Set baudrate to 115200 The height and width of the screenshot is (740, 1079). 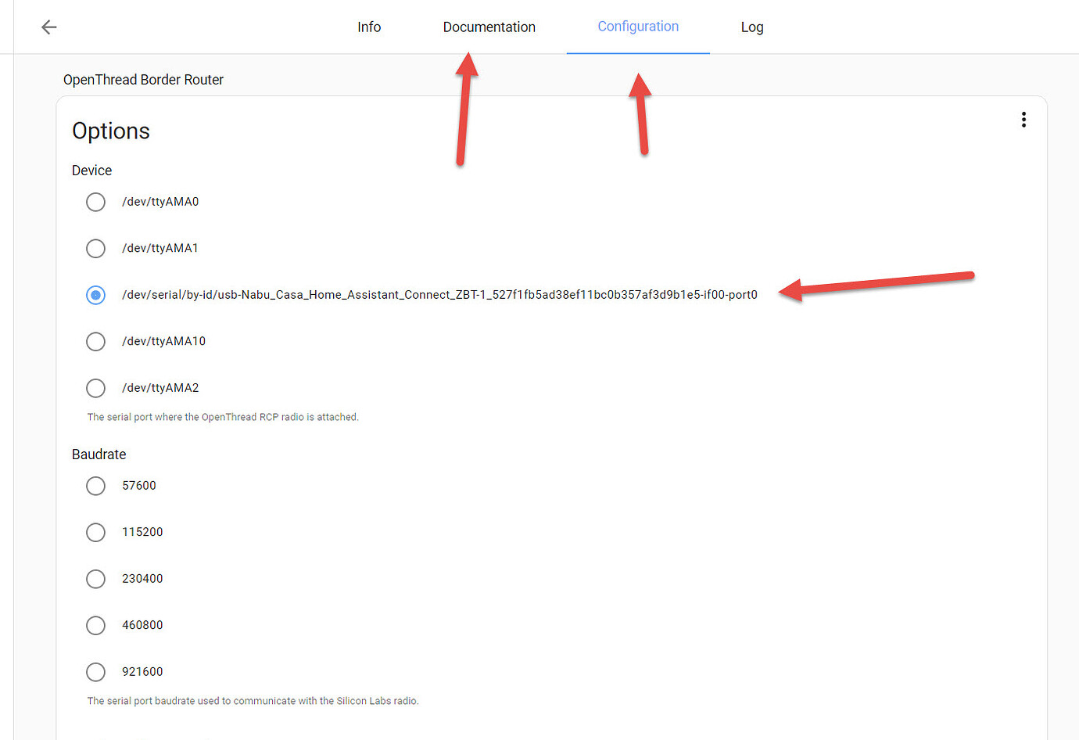click(95, 532)
